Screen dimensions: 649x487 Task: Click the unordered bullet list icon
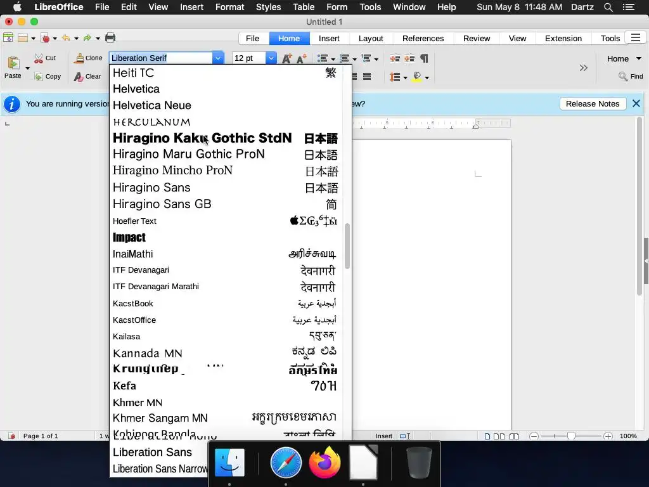point(323,58)
